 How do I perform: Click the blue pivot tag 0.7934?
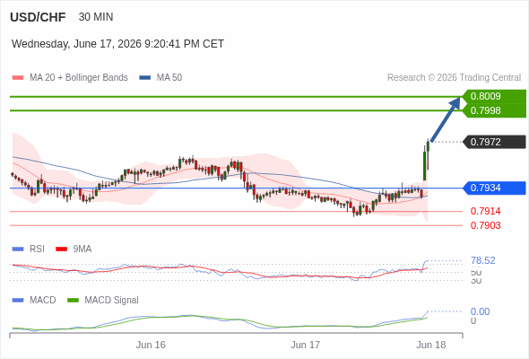click(494, 188)
